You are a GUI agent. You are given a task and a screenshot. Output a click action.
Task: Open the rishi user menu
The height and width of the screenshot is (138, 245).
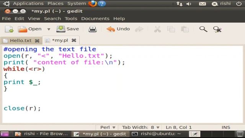pos(221,3)
